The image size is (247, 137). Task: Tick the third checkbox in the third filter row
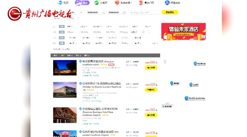tap(94, 38)
